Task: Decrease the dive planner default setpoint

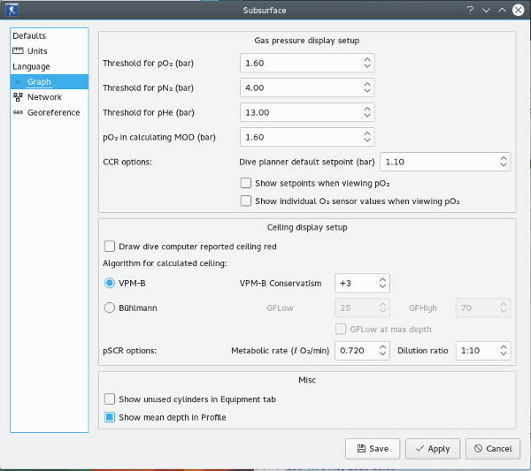Action: point(504,164)
